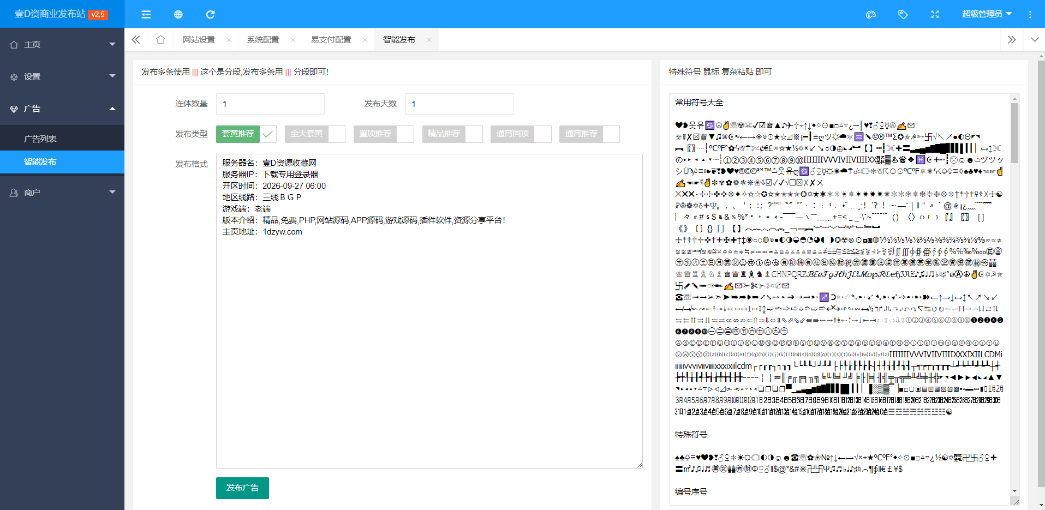This screenshot has height=510, width=1045.
Task: Close the 智能发布 tab
Action: 429,40
